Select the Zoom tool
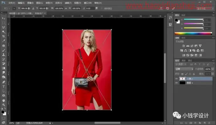 tap(3, 105)
